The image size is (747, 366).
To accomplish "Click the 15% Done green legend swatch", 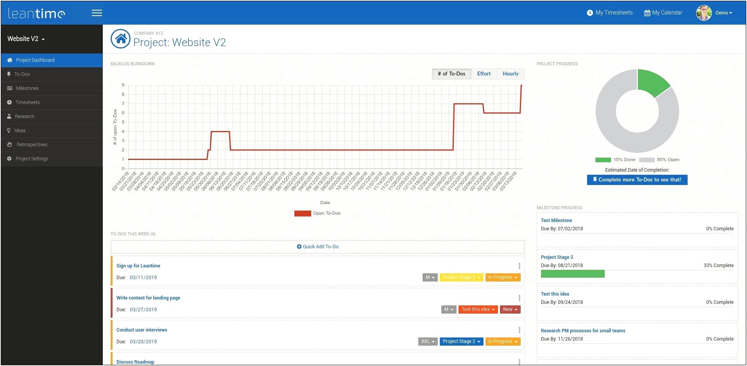I will click(x=603, y=160).
